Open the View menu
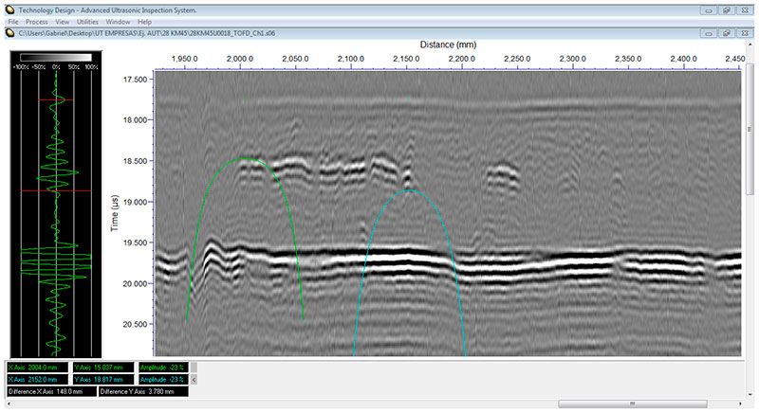This screenshot has width=759, height=413. pyautogui.click(x=62, y=20)
